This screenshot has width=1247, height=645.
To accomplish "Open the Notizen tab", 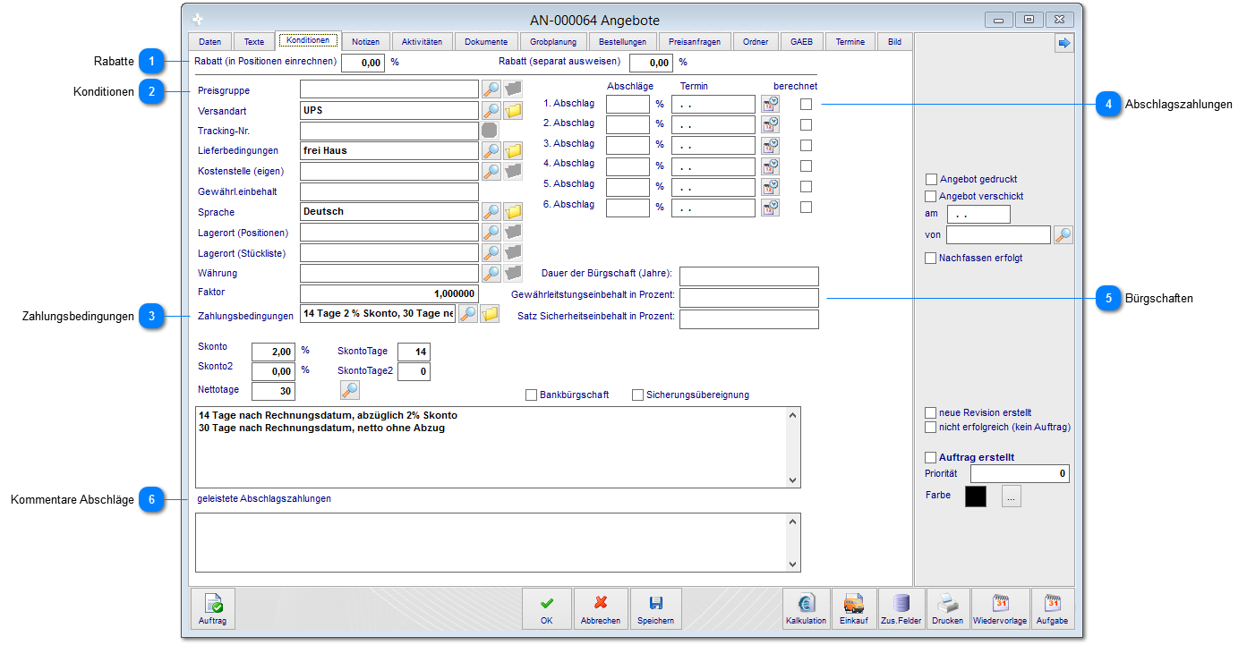I will [365, 41].
